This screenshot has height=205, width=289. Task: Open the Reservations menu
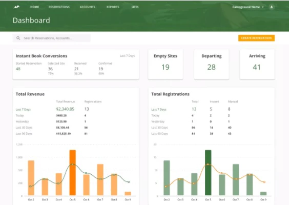click(59, 7)
